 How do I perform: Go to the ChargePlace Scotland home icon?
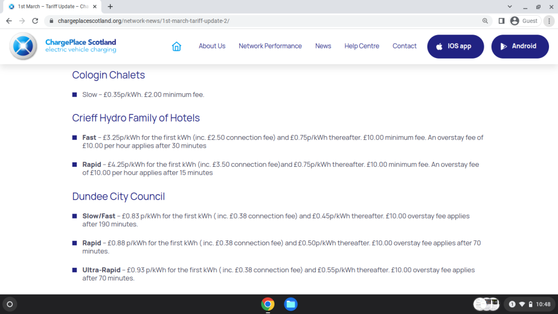[176, 46]
